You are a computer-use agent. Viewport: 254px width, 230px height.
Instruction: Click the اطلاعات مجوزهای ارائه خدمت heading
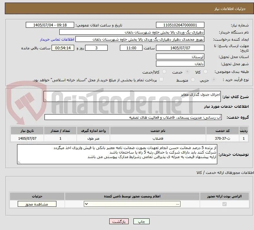[x=225, y=173]
